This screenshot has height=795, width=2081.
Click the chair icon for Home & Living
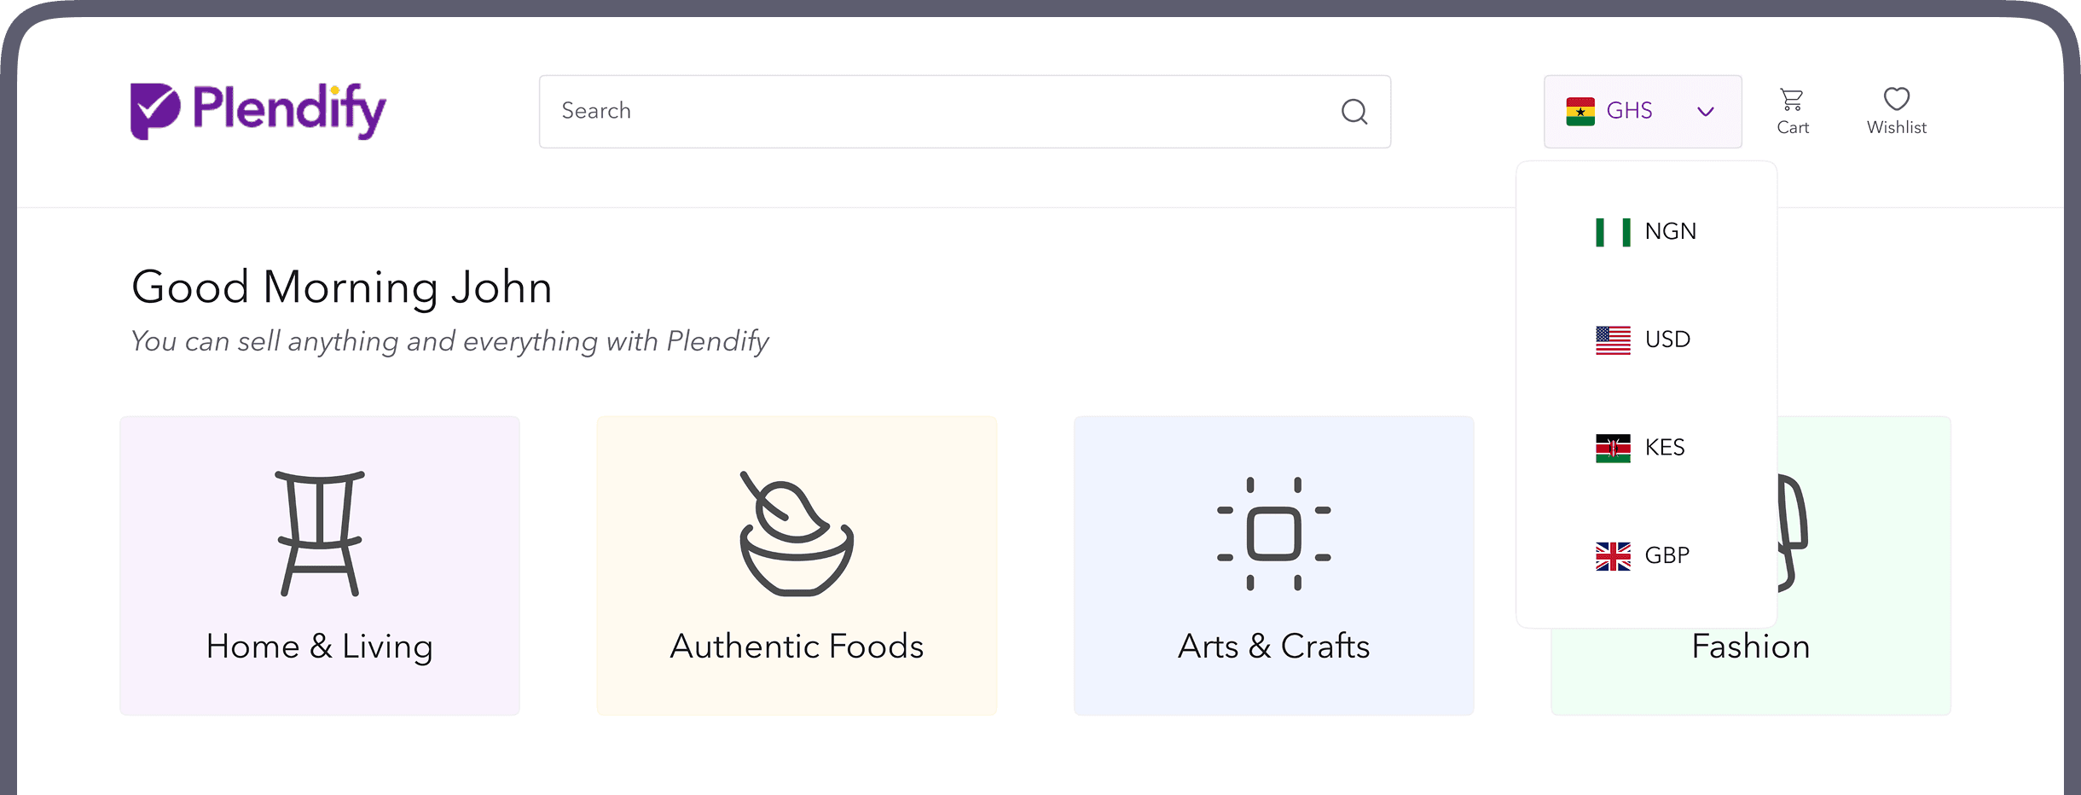320,532
